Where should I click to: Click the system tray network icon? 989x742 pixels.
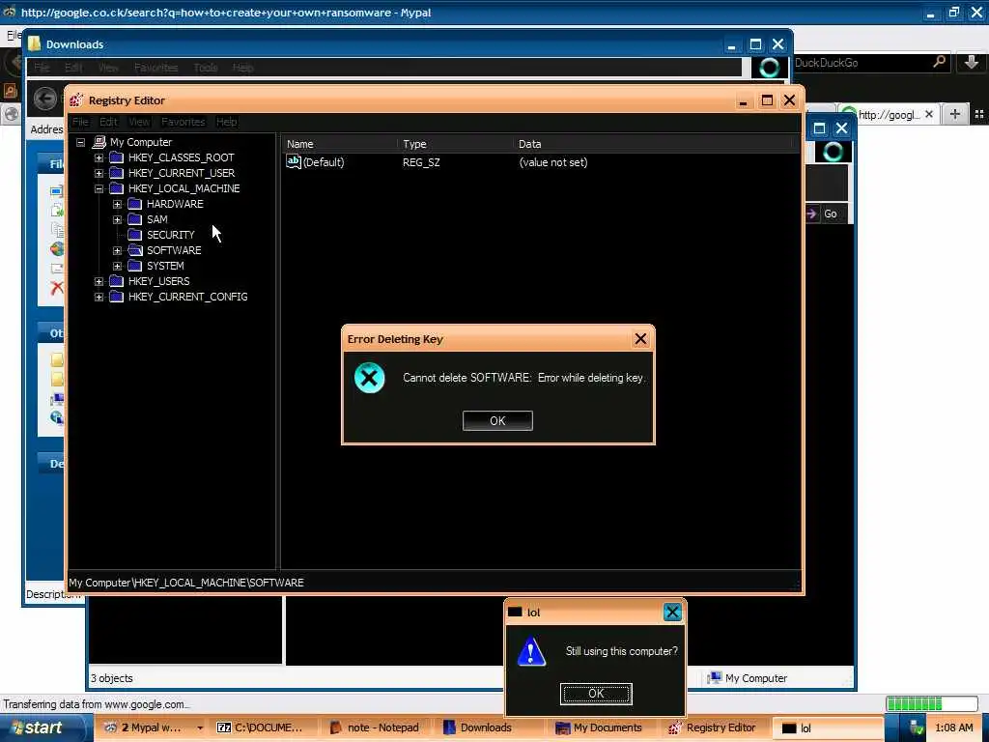coord(916,728)
